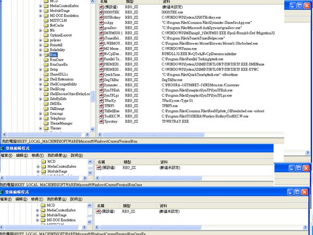This screenshot has width=313, height=235.
Task: Click scroll right arrow under top tree pane
Action: (87, 135)
